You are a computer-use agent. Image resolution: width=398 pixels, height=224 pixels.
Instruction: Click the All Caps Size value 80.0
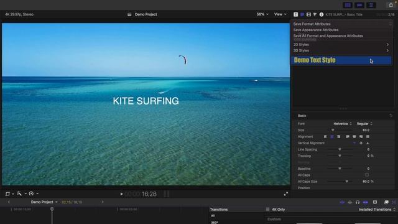[x=366, y=181]
